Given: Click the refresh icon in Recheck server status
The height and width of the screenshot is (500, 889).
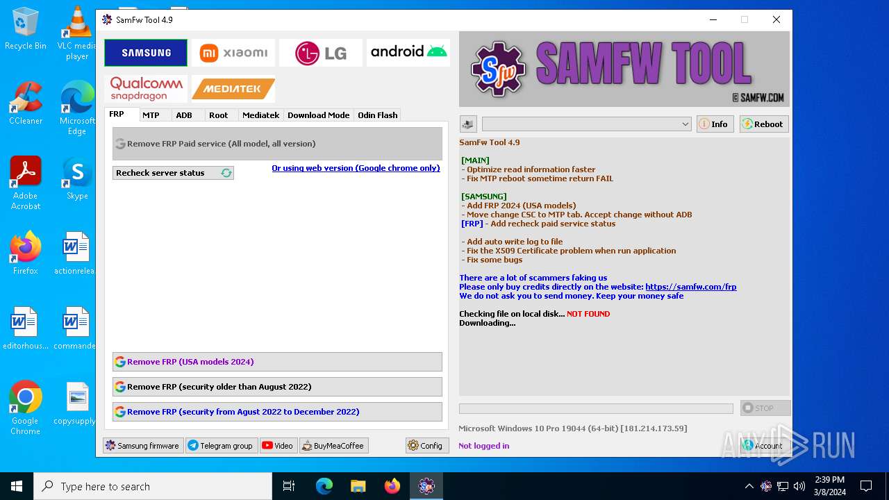Looking at the screenshot, I should pos(226,173).
